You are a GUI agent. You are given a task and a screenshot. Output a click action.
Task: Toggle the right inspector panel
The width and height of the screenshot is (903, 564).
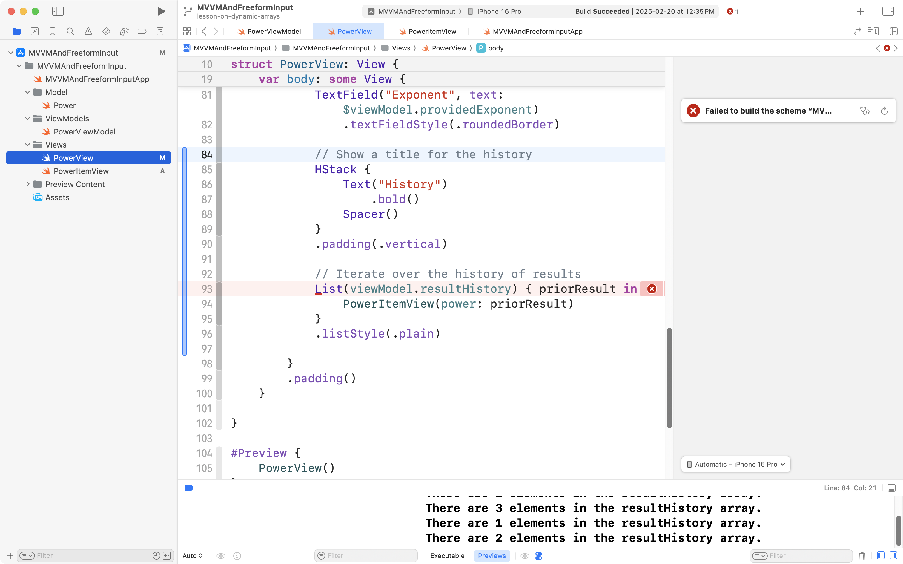tap(888, 11)
